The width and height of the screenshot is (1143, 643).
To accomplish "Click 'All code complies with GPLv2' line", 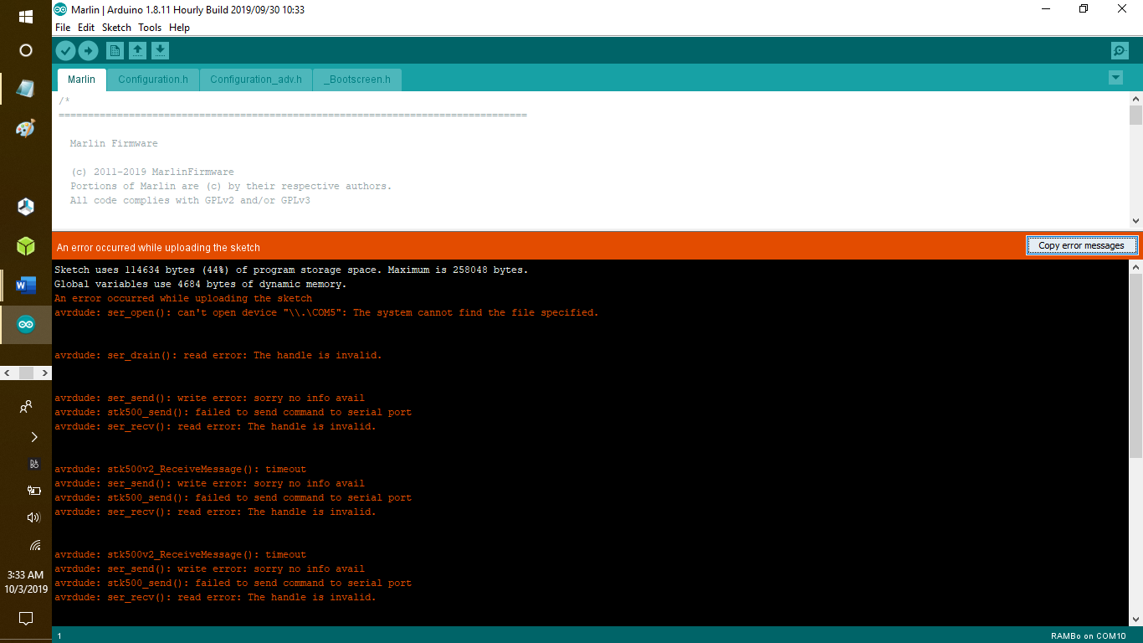I will click(x=190, y=200).
